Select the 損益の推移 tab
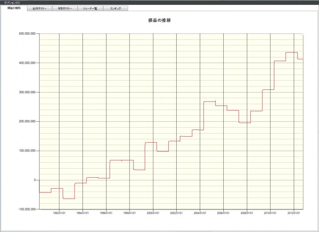319x232 pixels. pyautogui.click(x=14, y=8)
